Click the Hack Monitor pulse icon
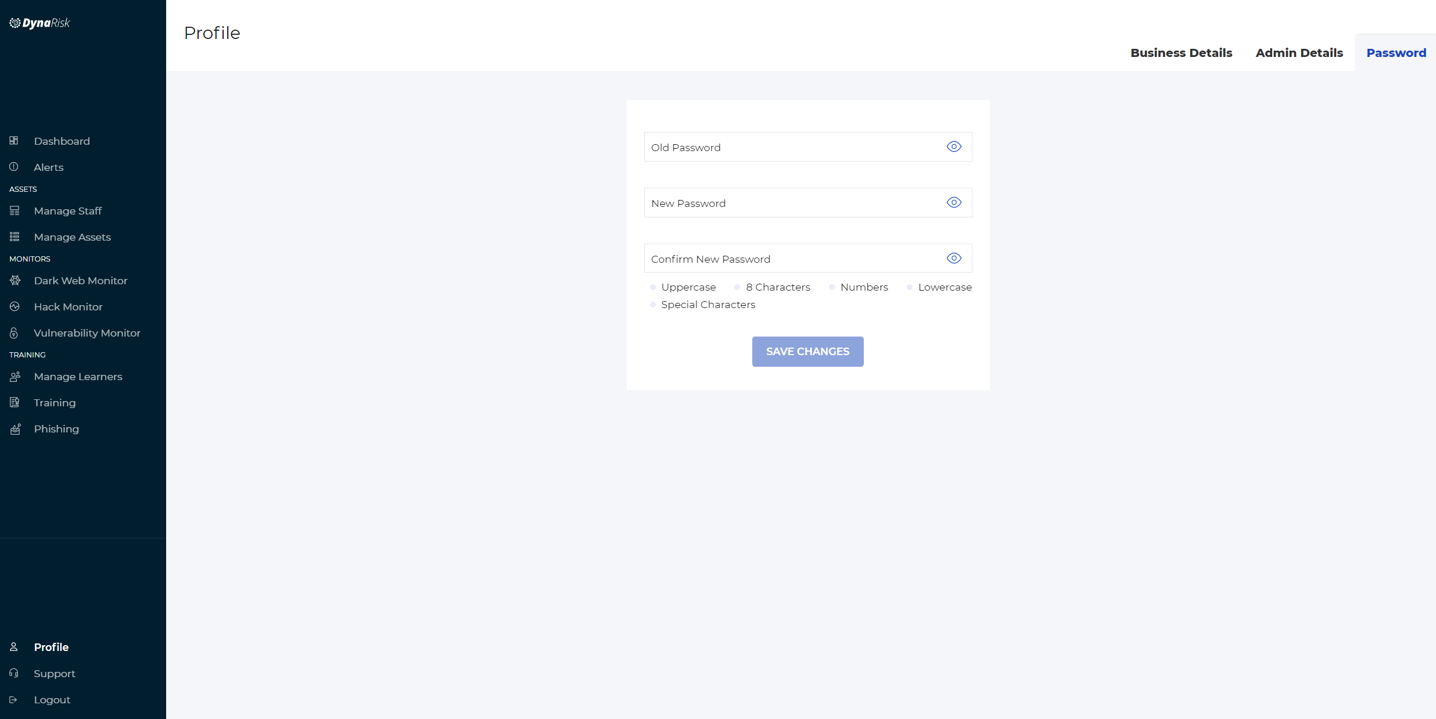This screenshot has width=1436, height=719. [x=15, y=306]
